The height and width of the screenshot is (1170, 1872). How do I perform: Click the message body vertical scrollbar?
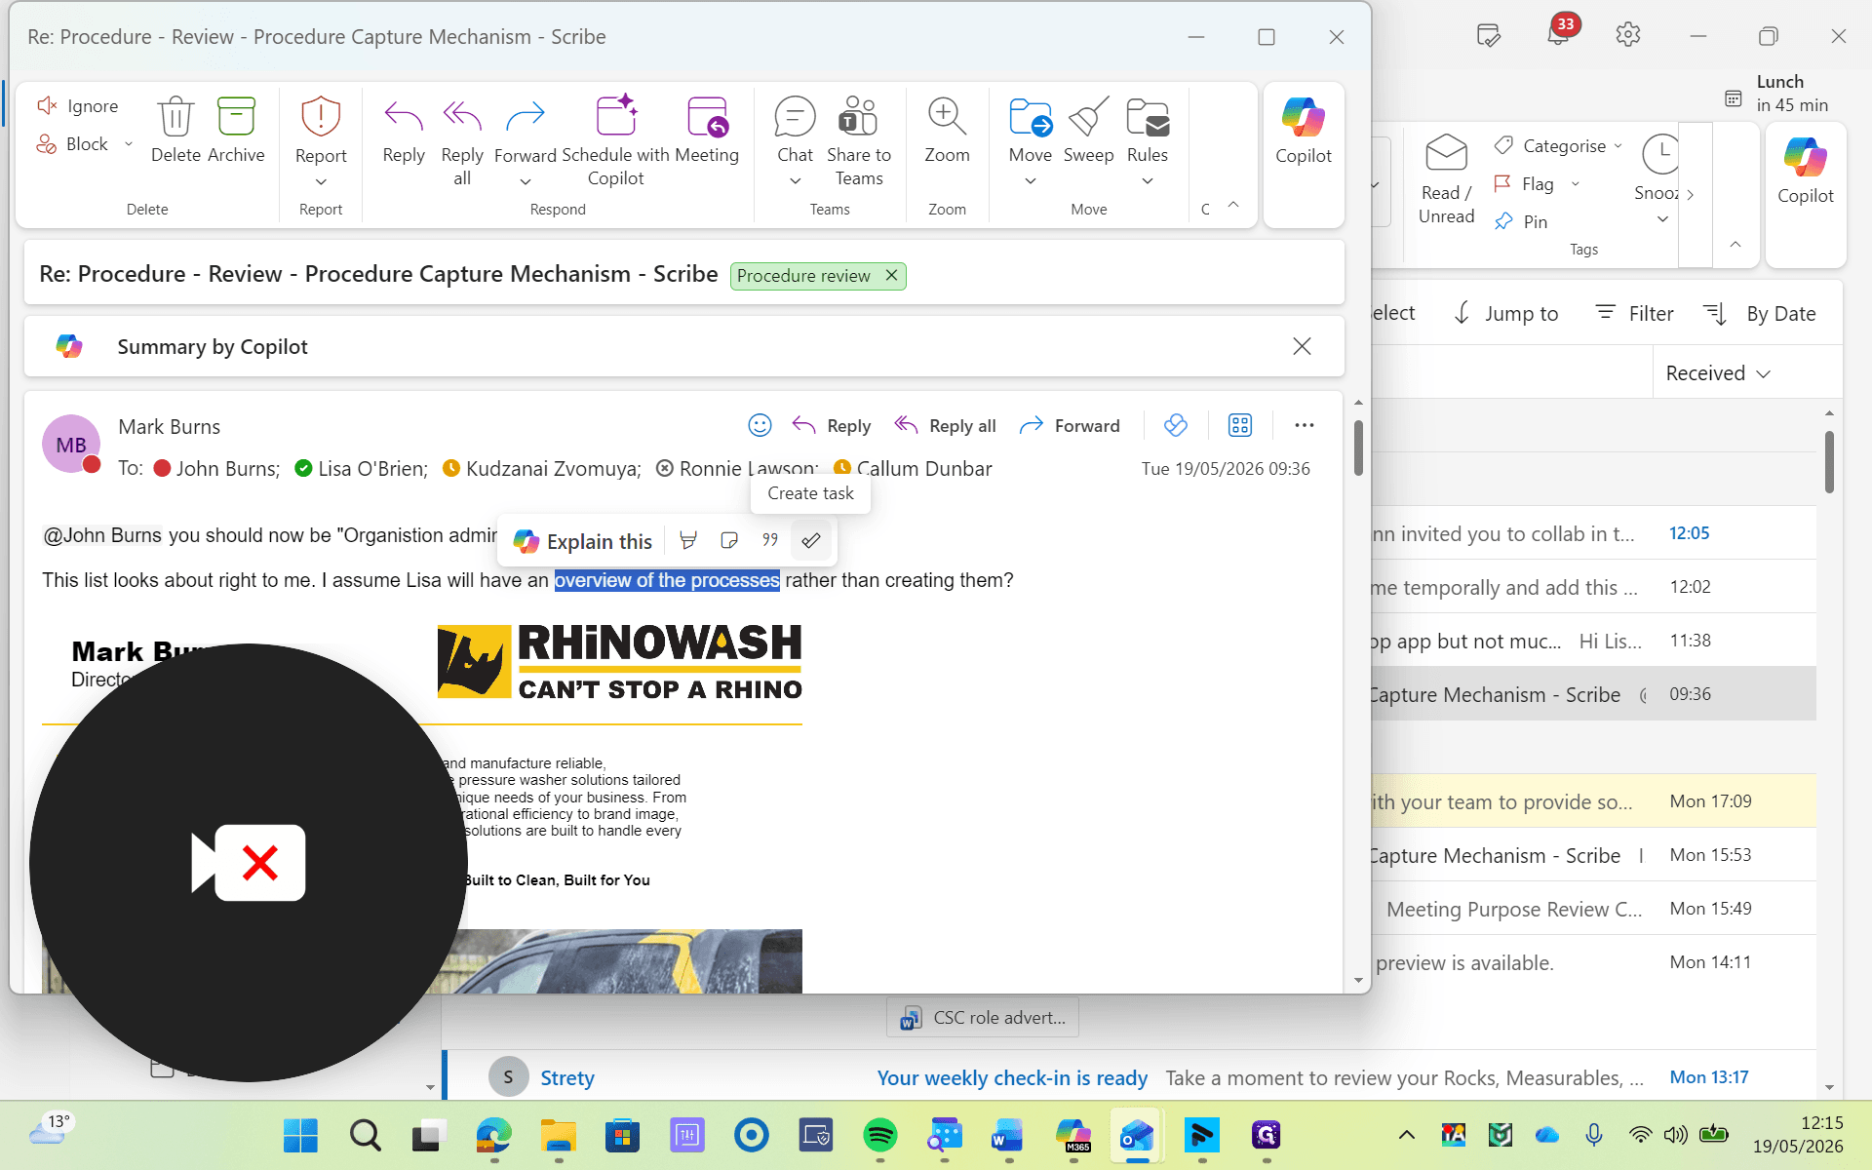1358,448
